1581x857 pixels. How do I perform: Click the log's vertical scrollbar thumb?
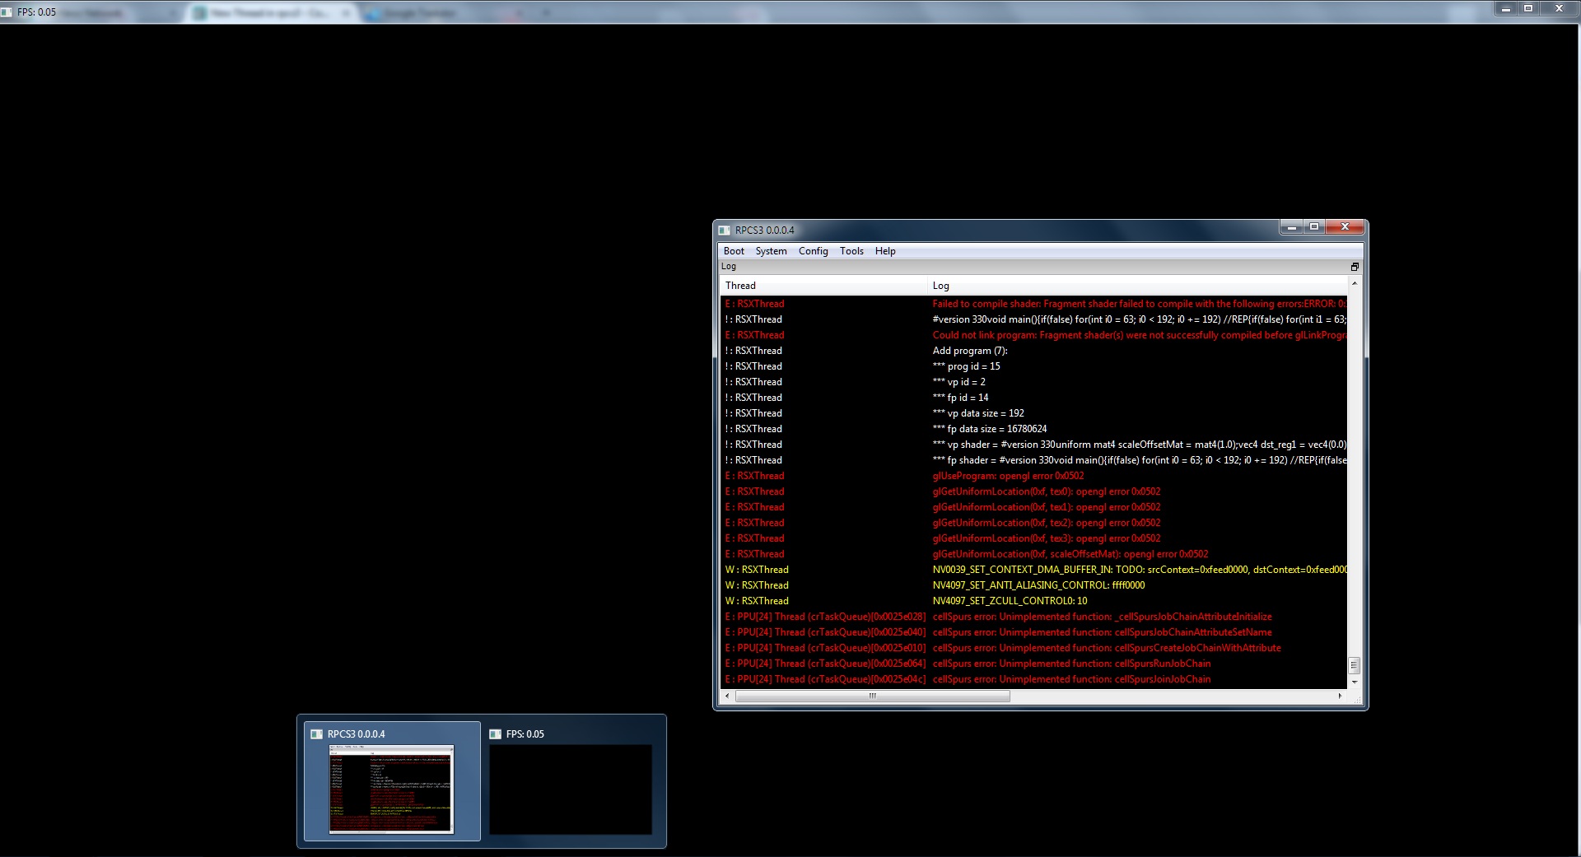1354,665
